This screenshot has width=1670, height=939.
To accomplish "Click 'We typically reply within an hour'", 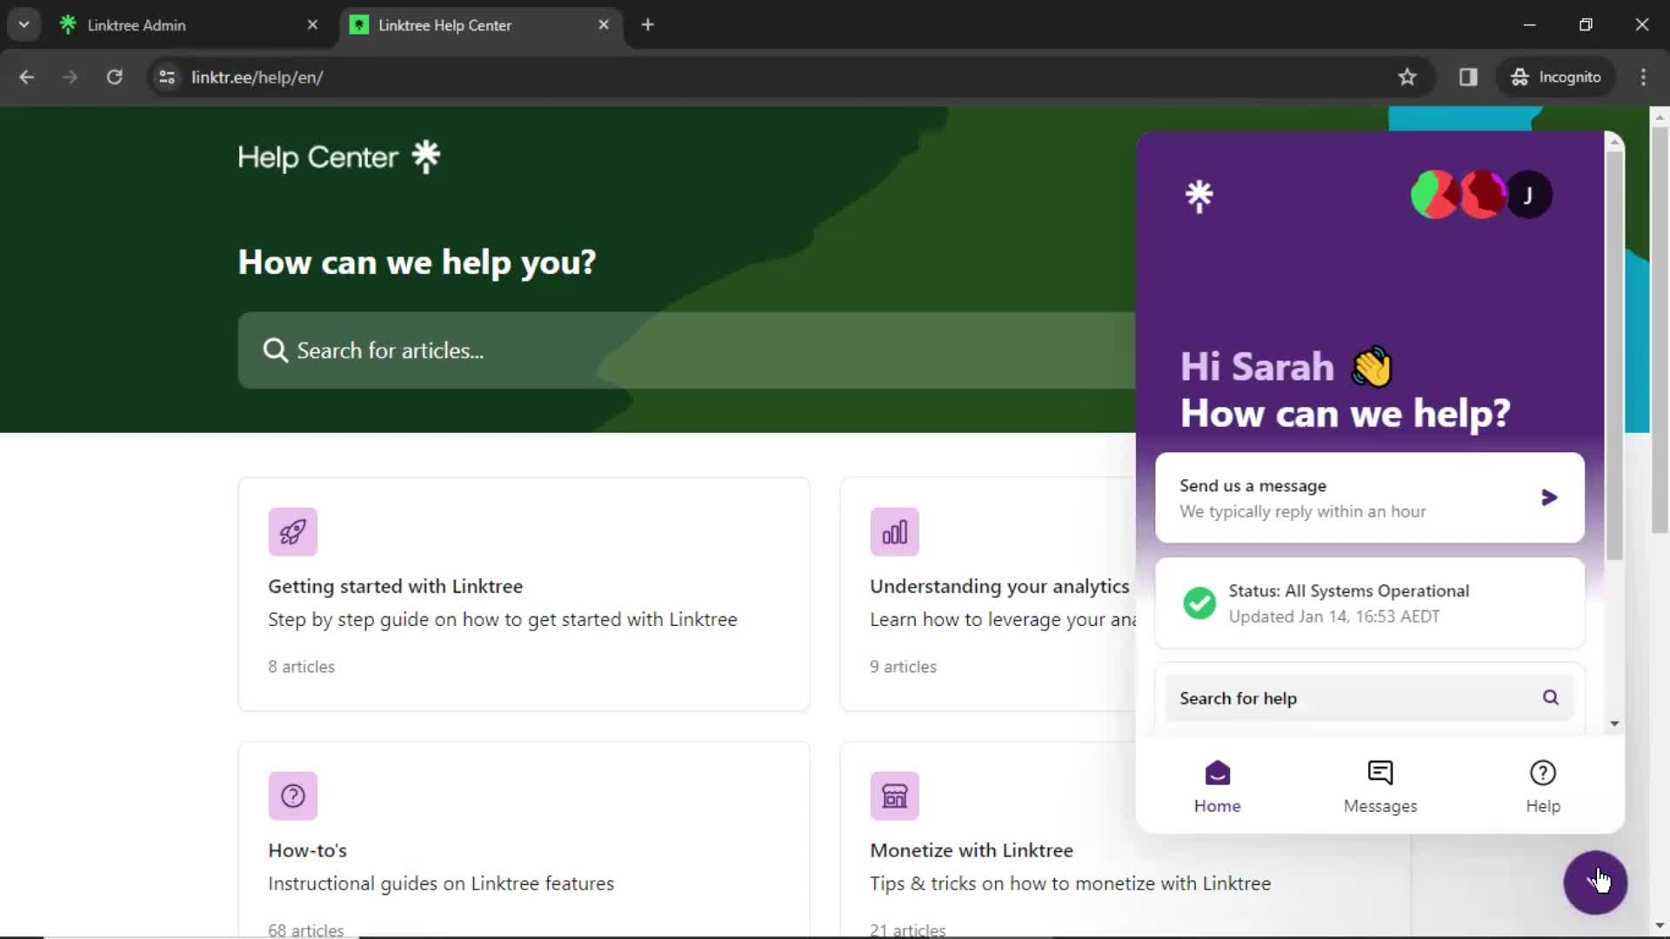I will 1302,512.
